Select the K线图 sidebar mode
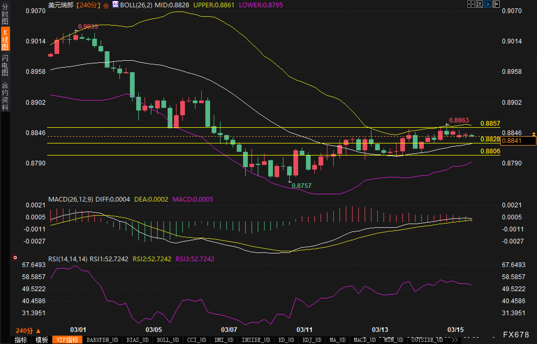The height and width of the screenshot is (344, 537). 5,39
